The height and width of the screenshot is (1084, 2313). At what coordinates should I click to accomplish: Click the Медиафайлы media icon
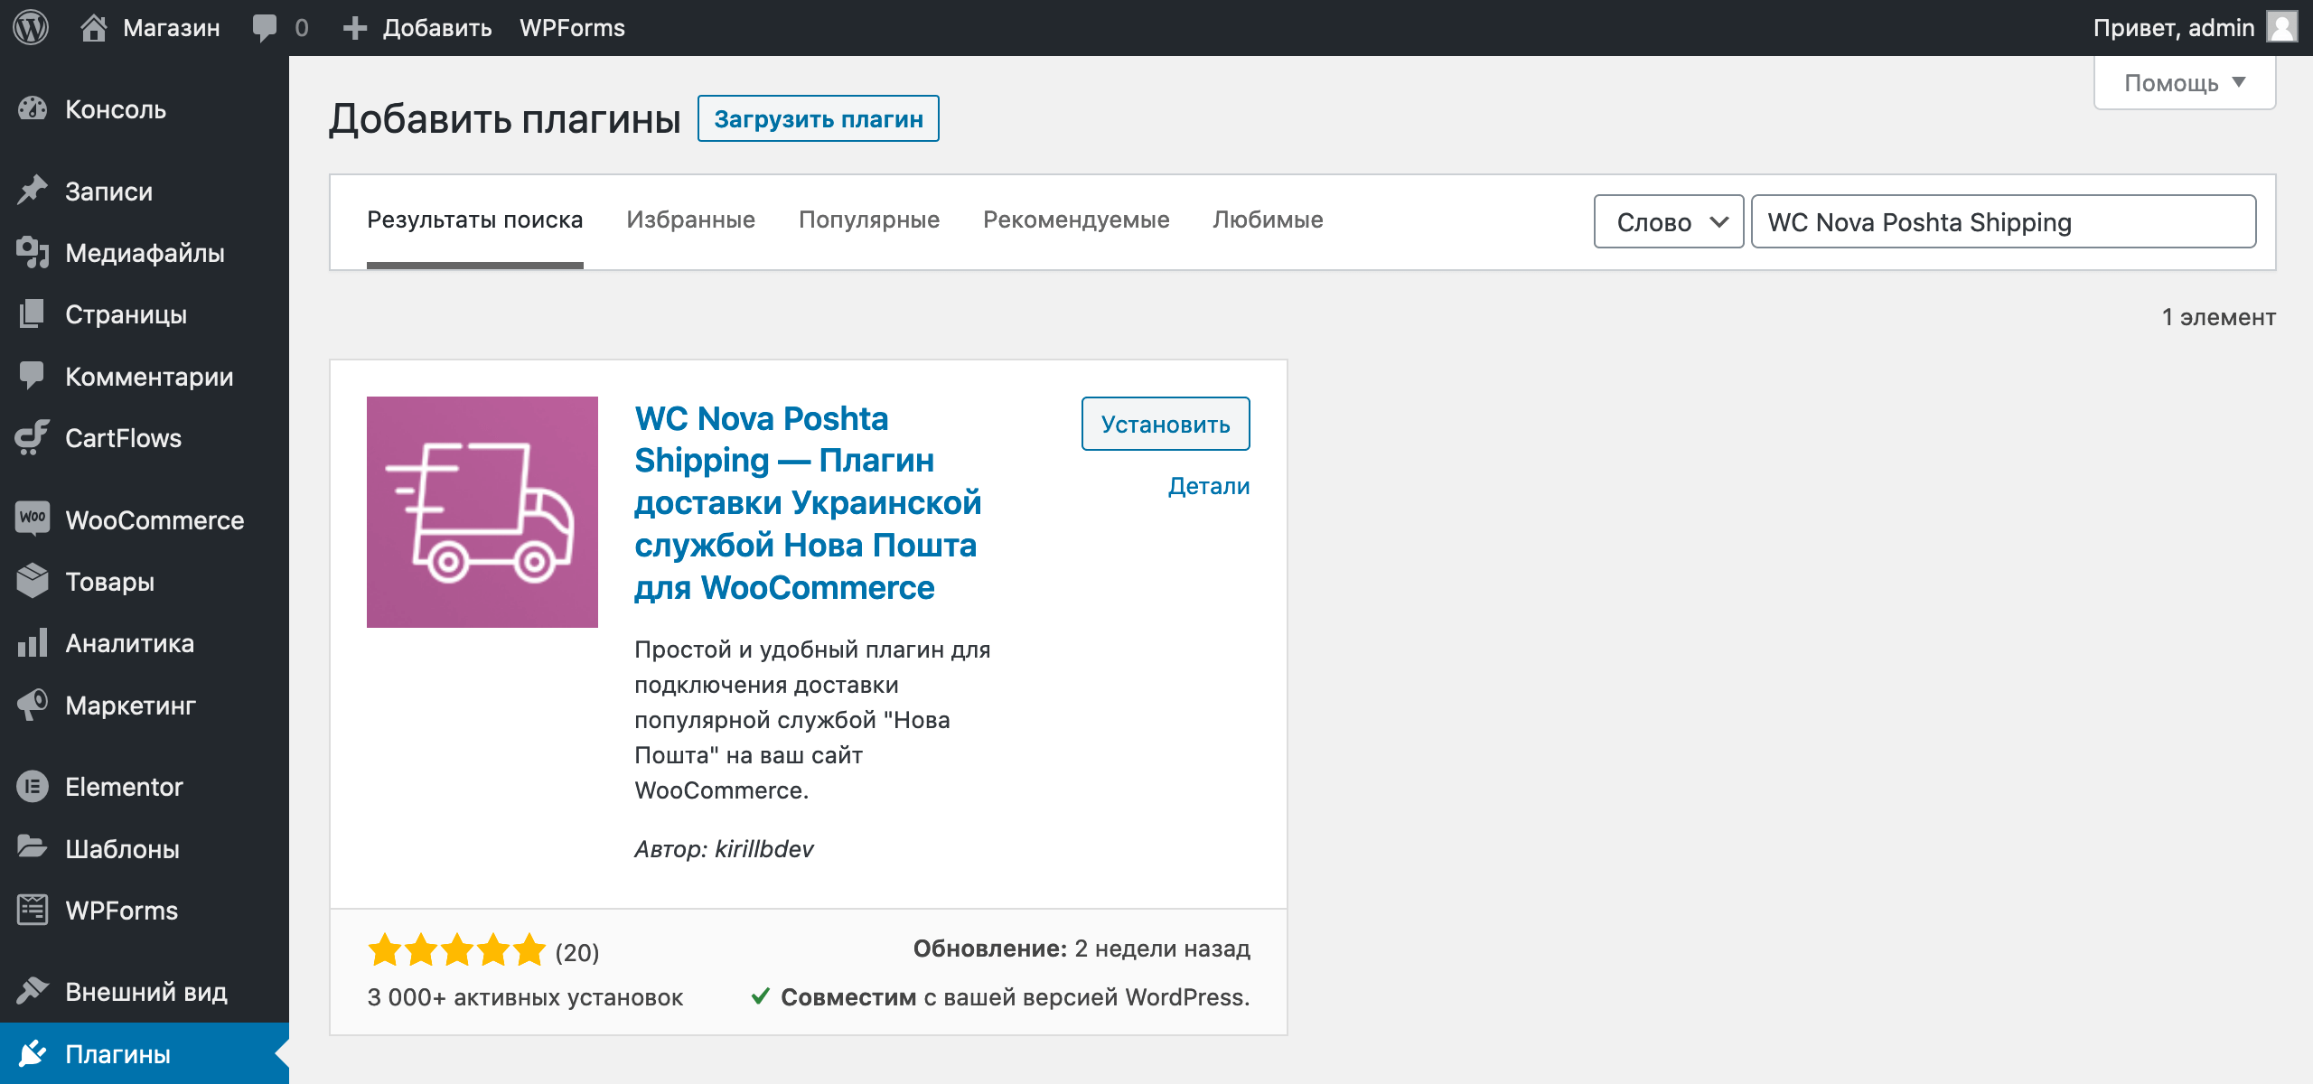(x=33, y=252)
